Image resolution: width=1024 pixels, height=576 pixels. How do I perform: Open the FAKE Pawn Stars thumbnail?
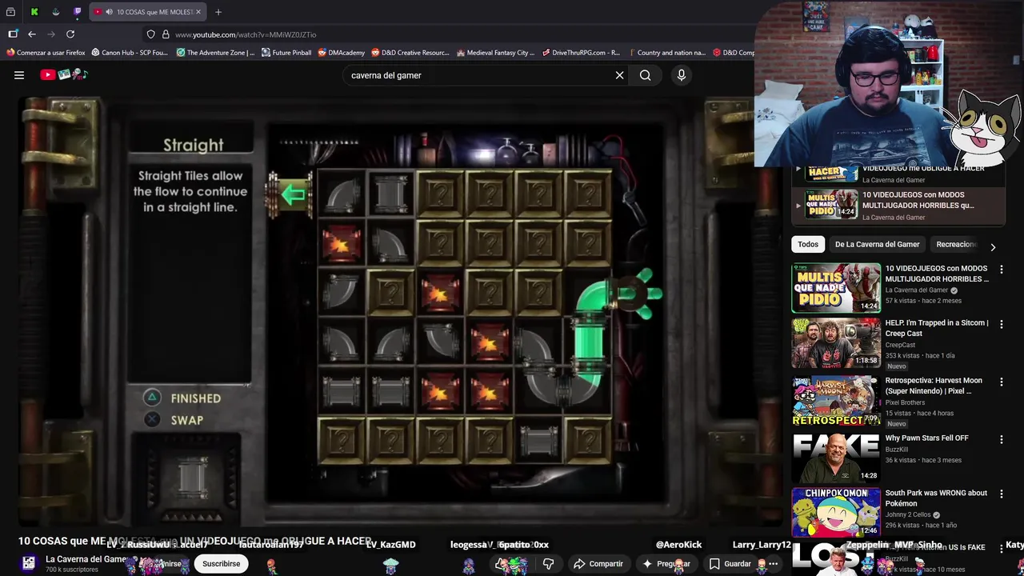click(x=836, y=457)
